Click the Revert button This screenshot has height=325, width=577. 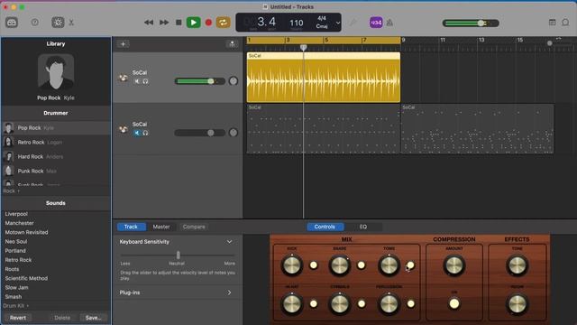18,317
